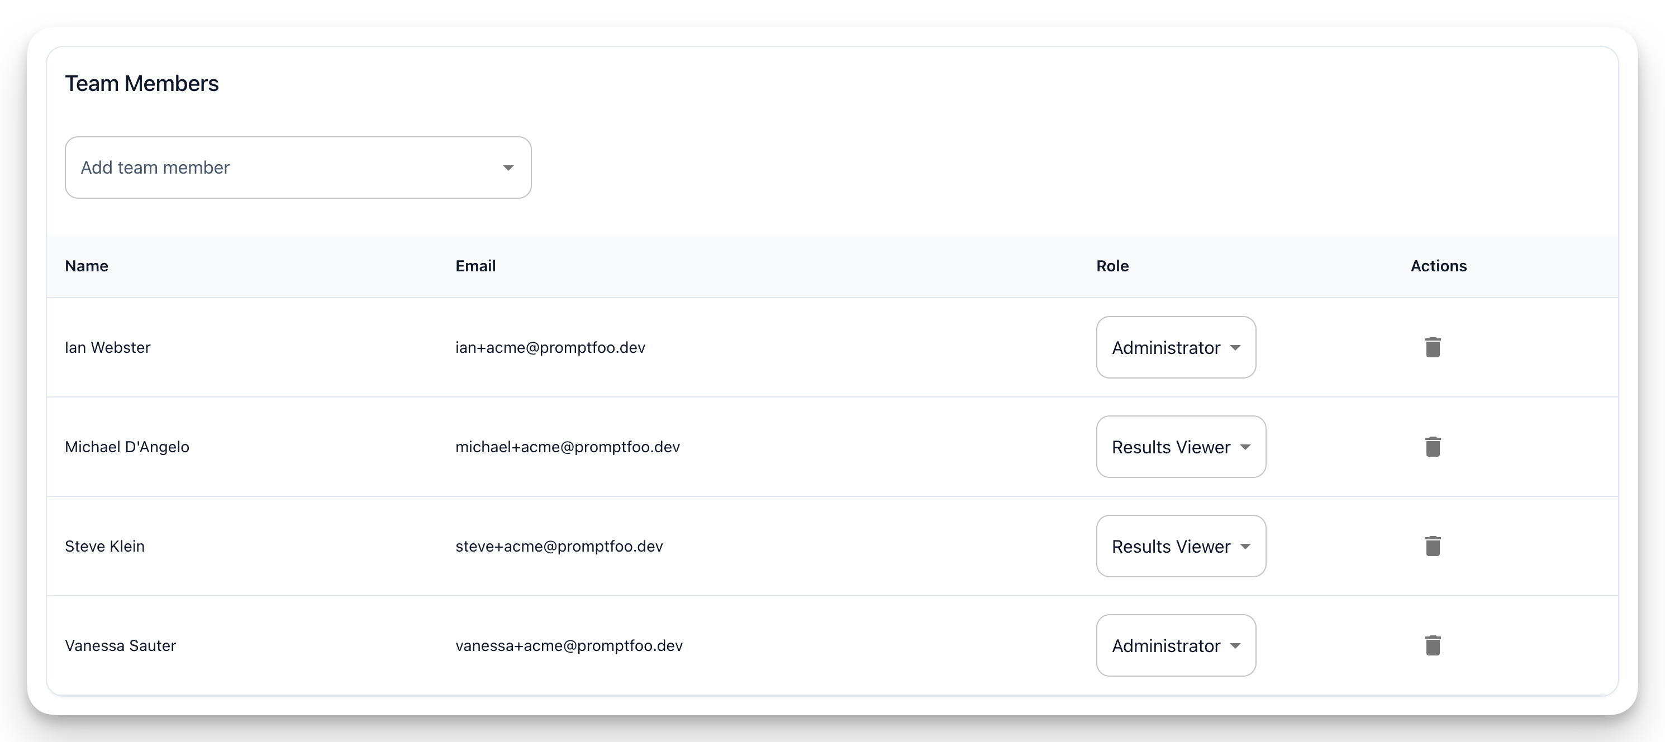Viewport: 1665px width, 742px height.
Task: Delete Ian Webster with trash icon
Action: click(x=1433, y=347)
